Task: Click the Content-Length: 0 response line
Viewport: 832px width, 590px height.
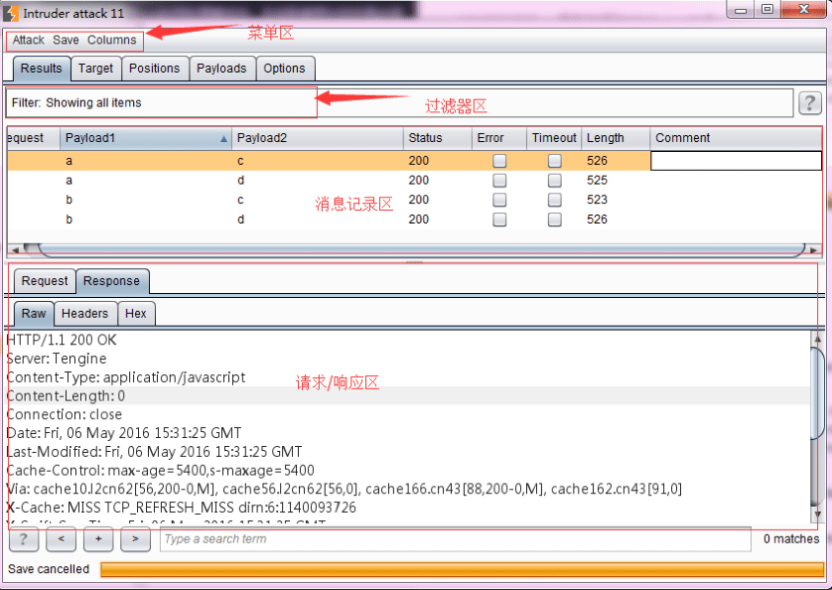Action: (66, 396)
